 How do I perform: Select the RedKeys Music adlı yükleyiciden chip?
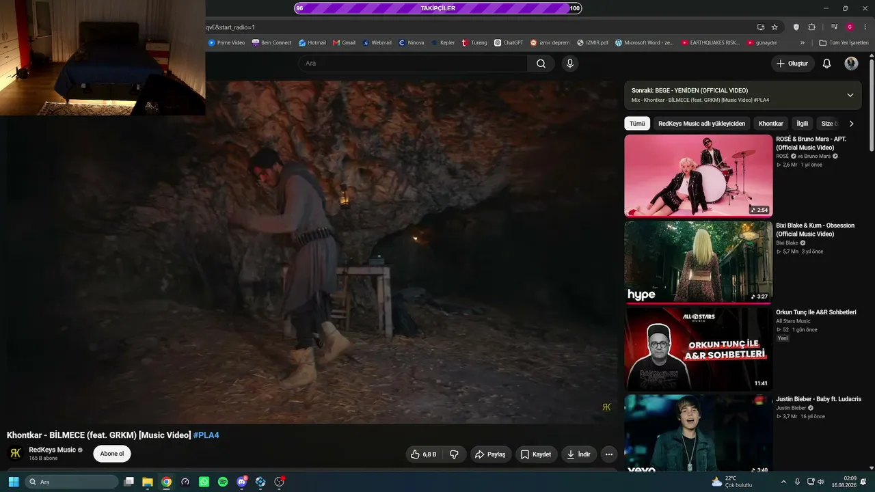coord(701,124)
